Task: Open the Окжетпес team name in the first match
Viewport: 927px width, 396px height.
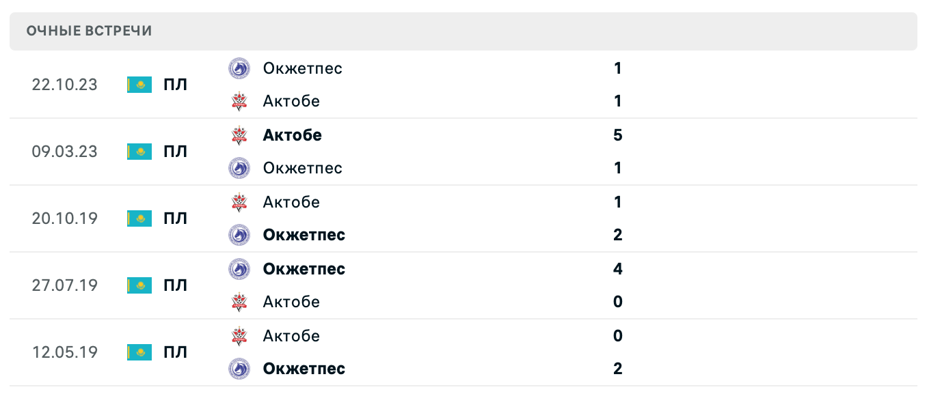Action: pyautogui.click(x=303, y=68)
